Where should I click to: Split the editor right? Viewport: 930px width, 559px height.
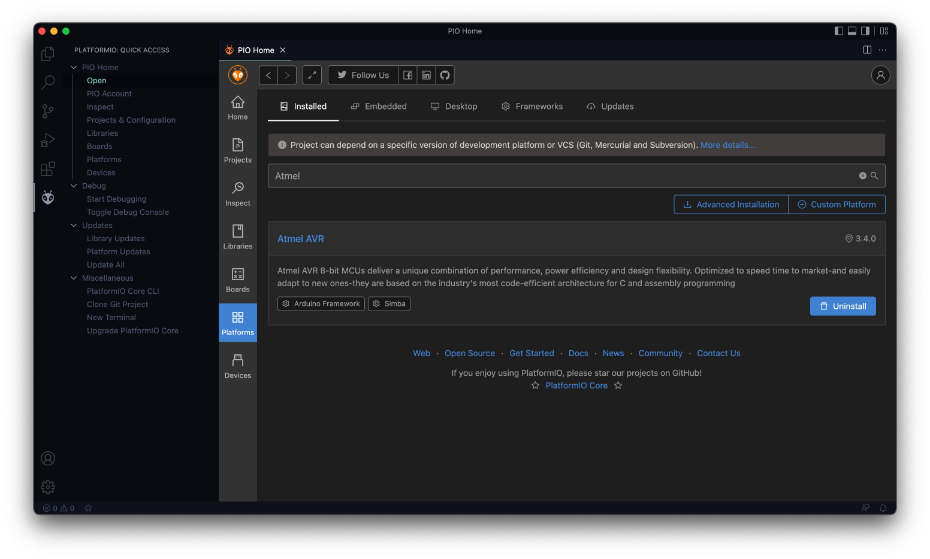tap(867, 50)
